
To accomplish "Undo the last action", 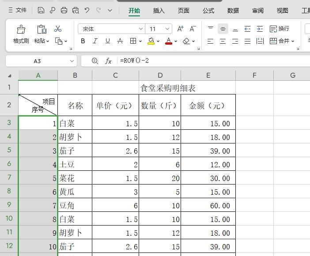I will coord(87,10).
